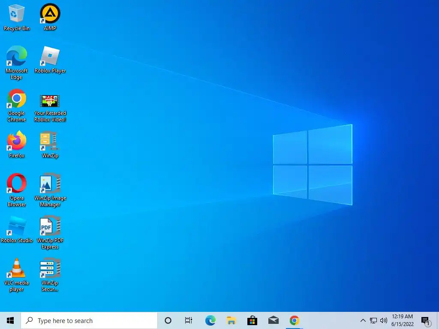The image size is (439, 329).
Task: Open Task View on the taskbar
Action: tap(189, 320)
